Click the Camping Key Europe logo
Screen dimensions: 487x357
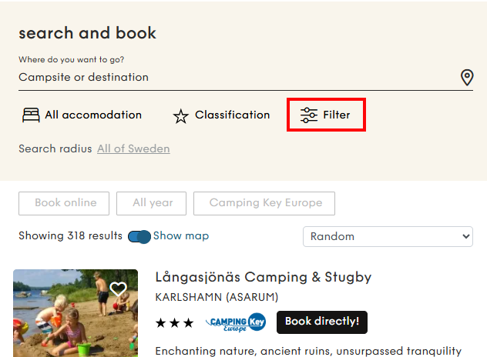(x=236, y=322)
